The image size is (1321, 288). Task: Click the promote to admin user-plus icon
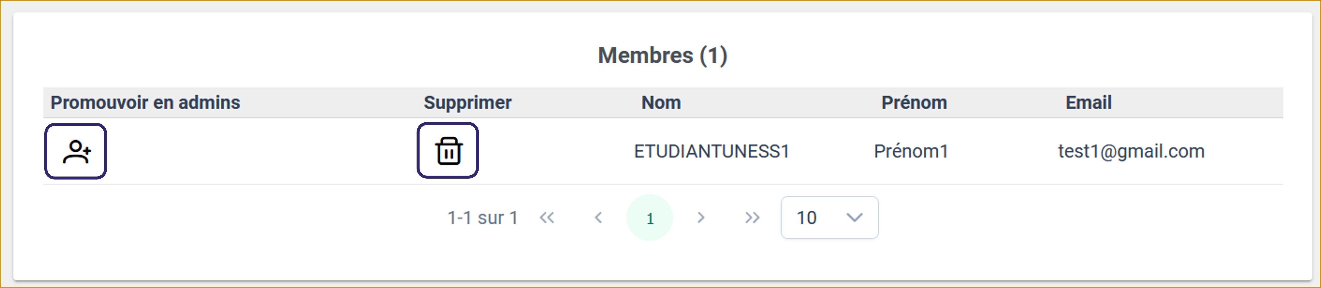pyautogui.click(x=76, y=151)
